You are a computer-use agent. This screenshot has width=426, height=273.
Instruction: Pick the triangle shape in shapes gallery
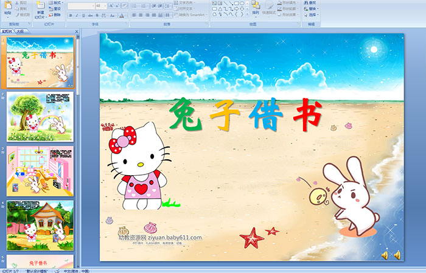pyautogui.click(x=220, y=9)
